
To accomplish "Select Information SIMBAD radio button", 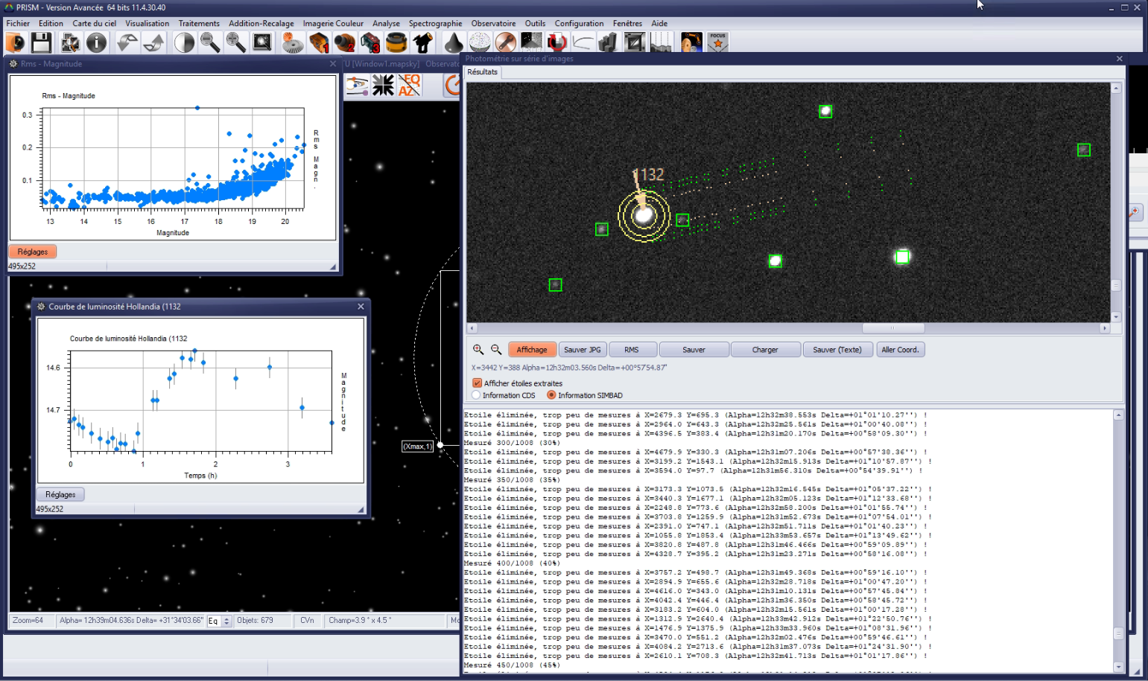I will (551, 395).
